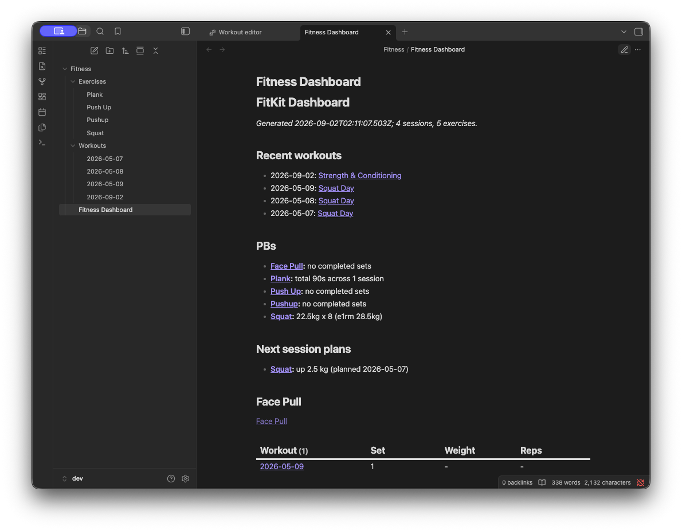Select the Fitness Dashboard tab

pyautogui.click(x=331, y=32)
